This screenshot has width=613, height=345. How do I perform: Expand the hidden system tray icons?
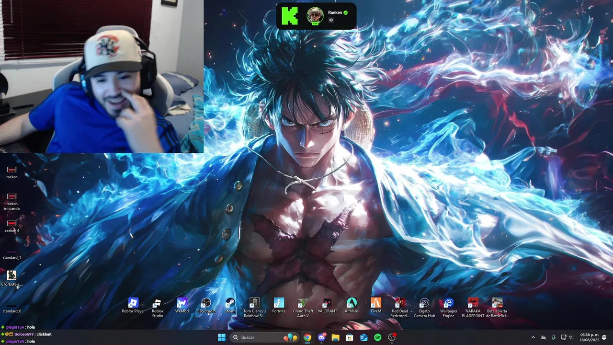pos(533,337)
